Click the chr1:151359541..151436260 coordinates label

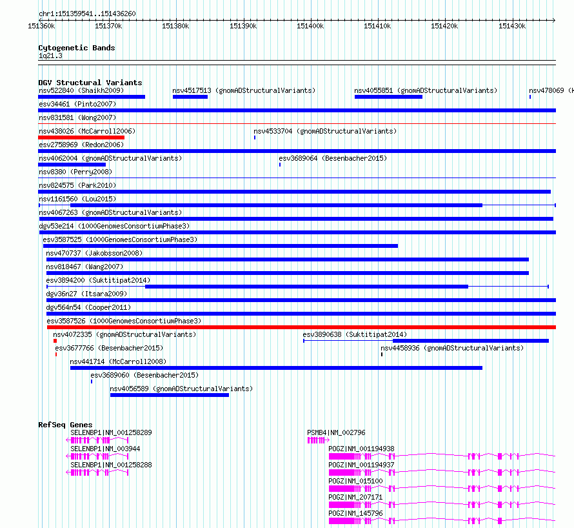click(x=87, y=14)
